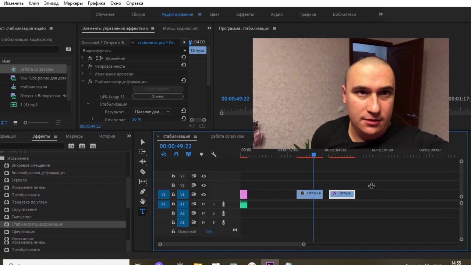
Task: Click the Смягчение value 50 %
Action: 137,120
